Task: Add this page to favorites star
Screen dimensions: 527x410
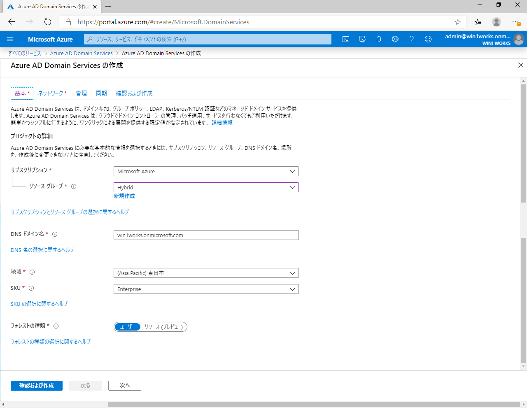Action: coord(458,22)
